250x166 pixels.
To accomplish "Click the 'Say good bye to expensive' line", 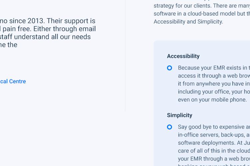I will 214,127.
